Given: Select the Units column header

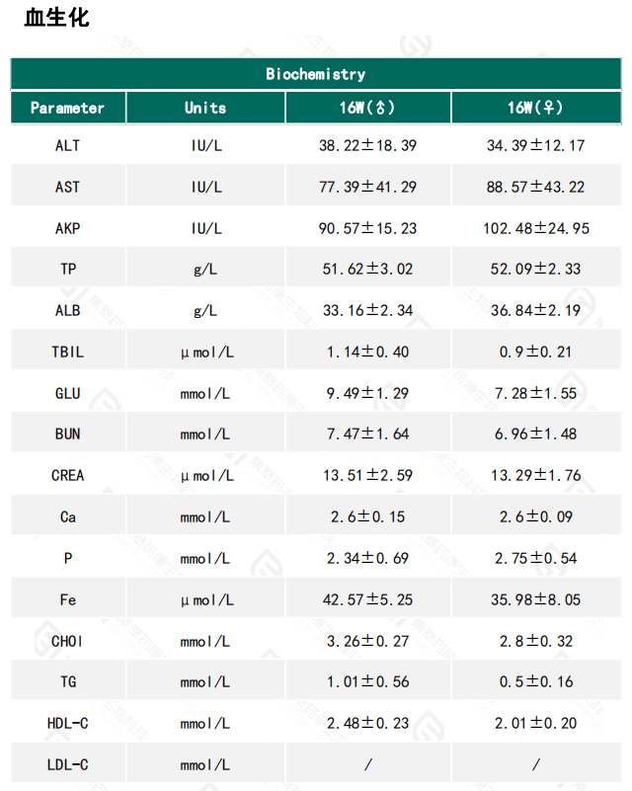Looking at the screenshot, I should pos(205,108).
